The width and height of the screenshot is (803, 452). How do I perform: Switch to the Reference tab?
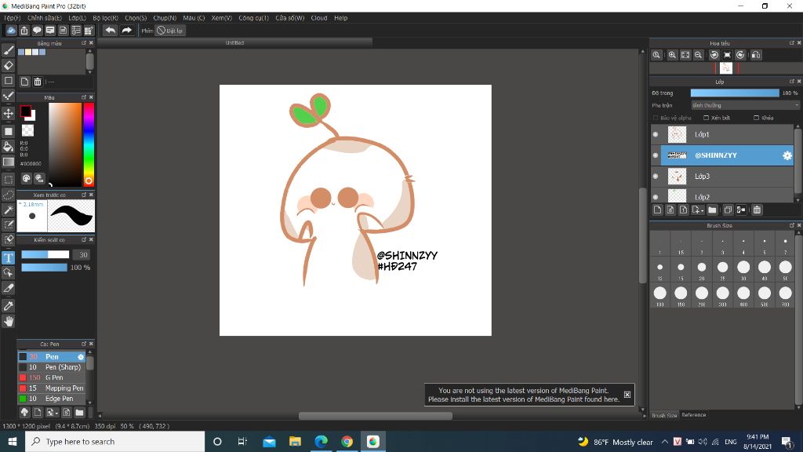693,415
